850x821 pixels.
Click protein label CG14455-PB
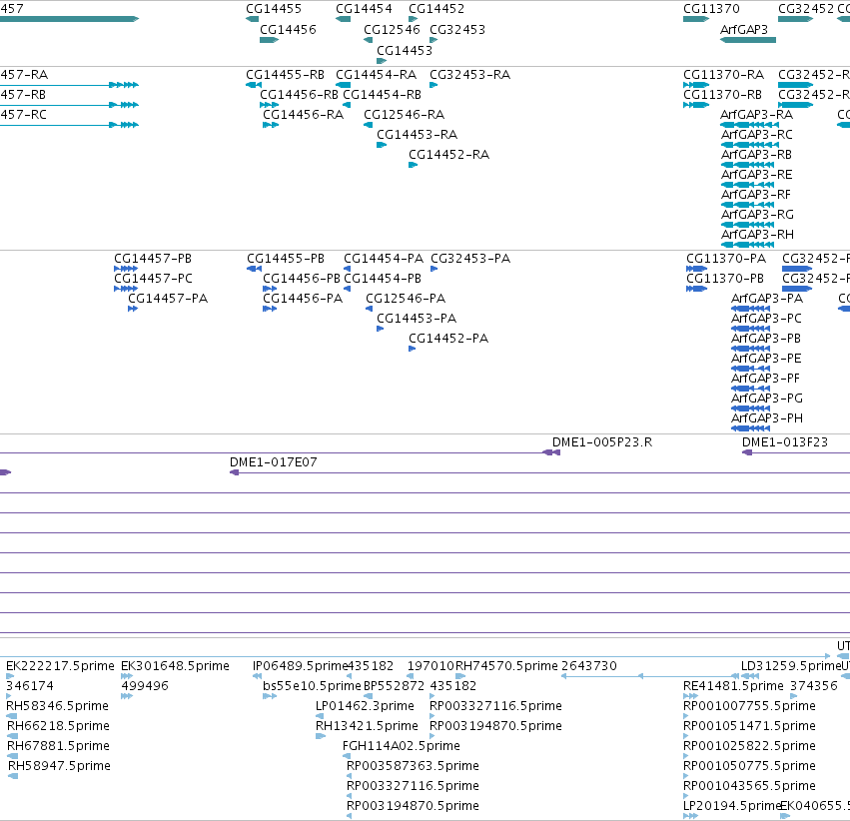click(286, 259)
